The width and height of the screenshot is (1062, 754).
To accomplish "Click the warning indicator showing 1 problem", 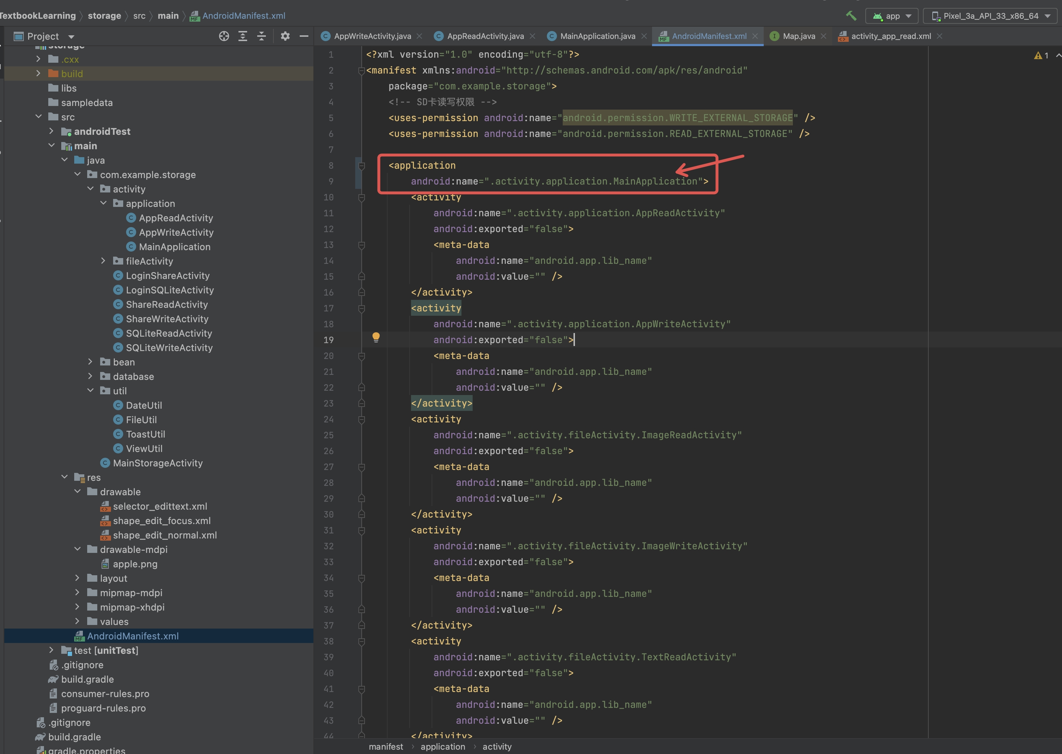I will click(1041, 56).
